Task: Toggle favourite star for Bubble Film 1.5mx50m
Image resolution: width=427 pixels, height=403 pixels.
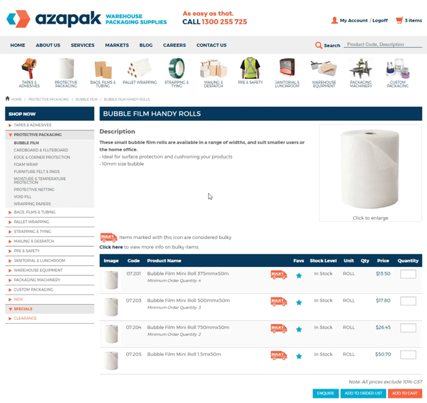Action: [299, 356]
